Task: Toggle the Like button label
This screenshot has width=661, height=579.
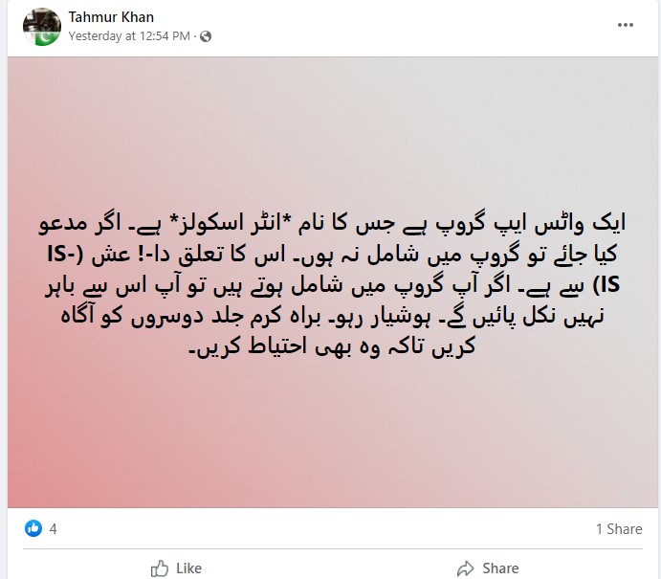Action: (x=188, y=568)
